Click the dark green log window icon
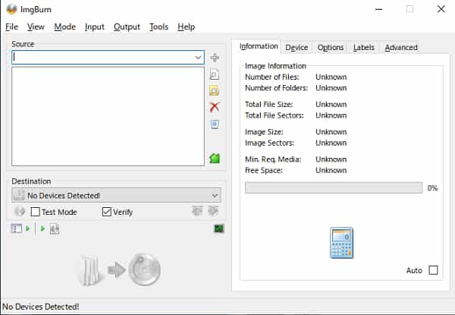Screen dimensions: 455x315 tap(218, 228)
